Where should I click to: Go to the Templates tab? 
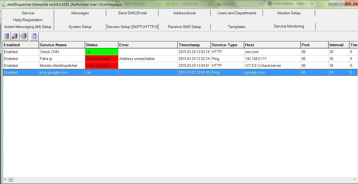(x=237, y=27)
